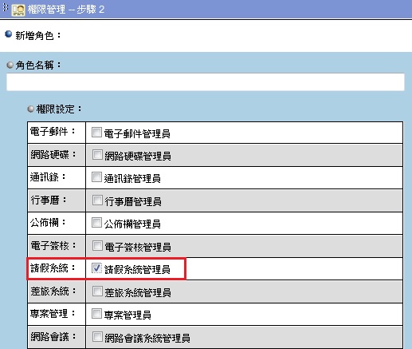Click the dotted grip handle in title bar
The height and width of the screenshot is (349, 412).
click(x=6, y=7)
